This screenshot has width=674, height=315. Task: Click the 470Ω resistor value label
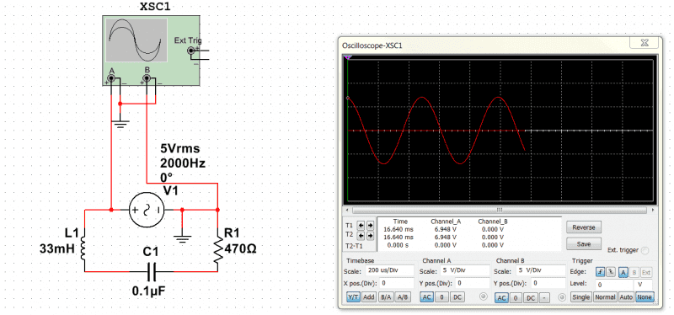point(241,248)
